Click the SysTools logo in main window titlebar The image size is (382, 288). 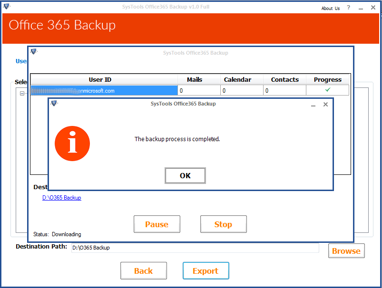[7, 6]
